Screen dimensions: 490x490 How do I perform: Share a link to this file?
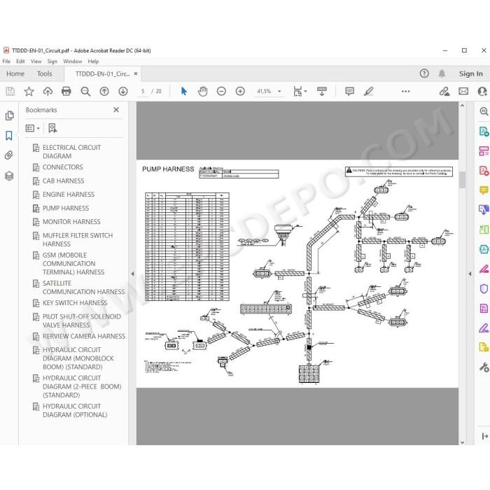click(444, 91)
